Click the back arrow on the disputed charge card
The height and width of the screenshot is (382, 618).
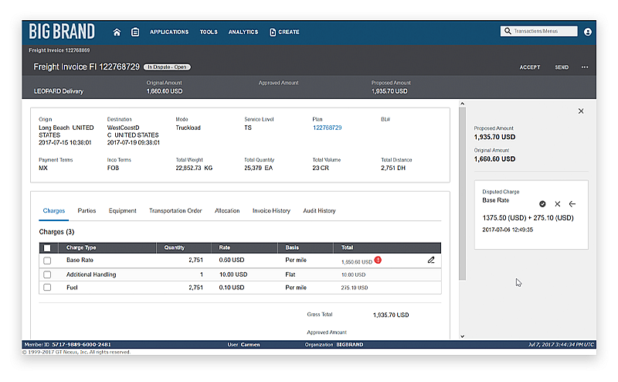572,204
